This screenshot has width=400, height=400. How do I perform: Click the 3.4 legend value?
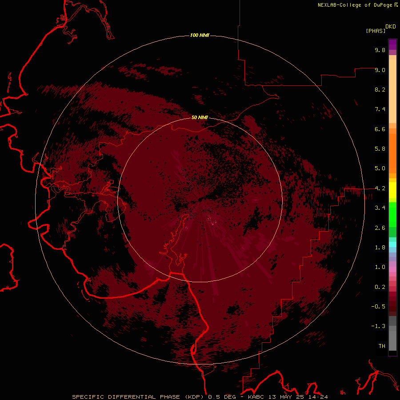(x=380, y=208)
